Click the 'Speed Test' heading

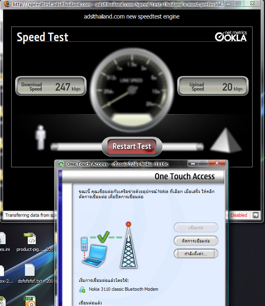coord(43,37)
